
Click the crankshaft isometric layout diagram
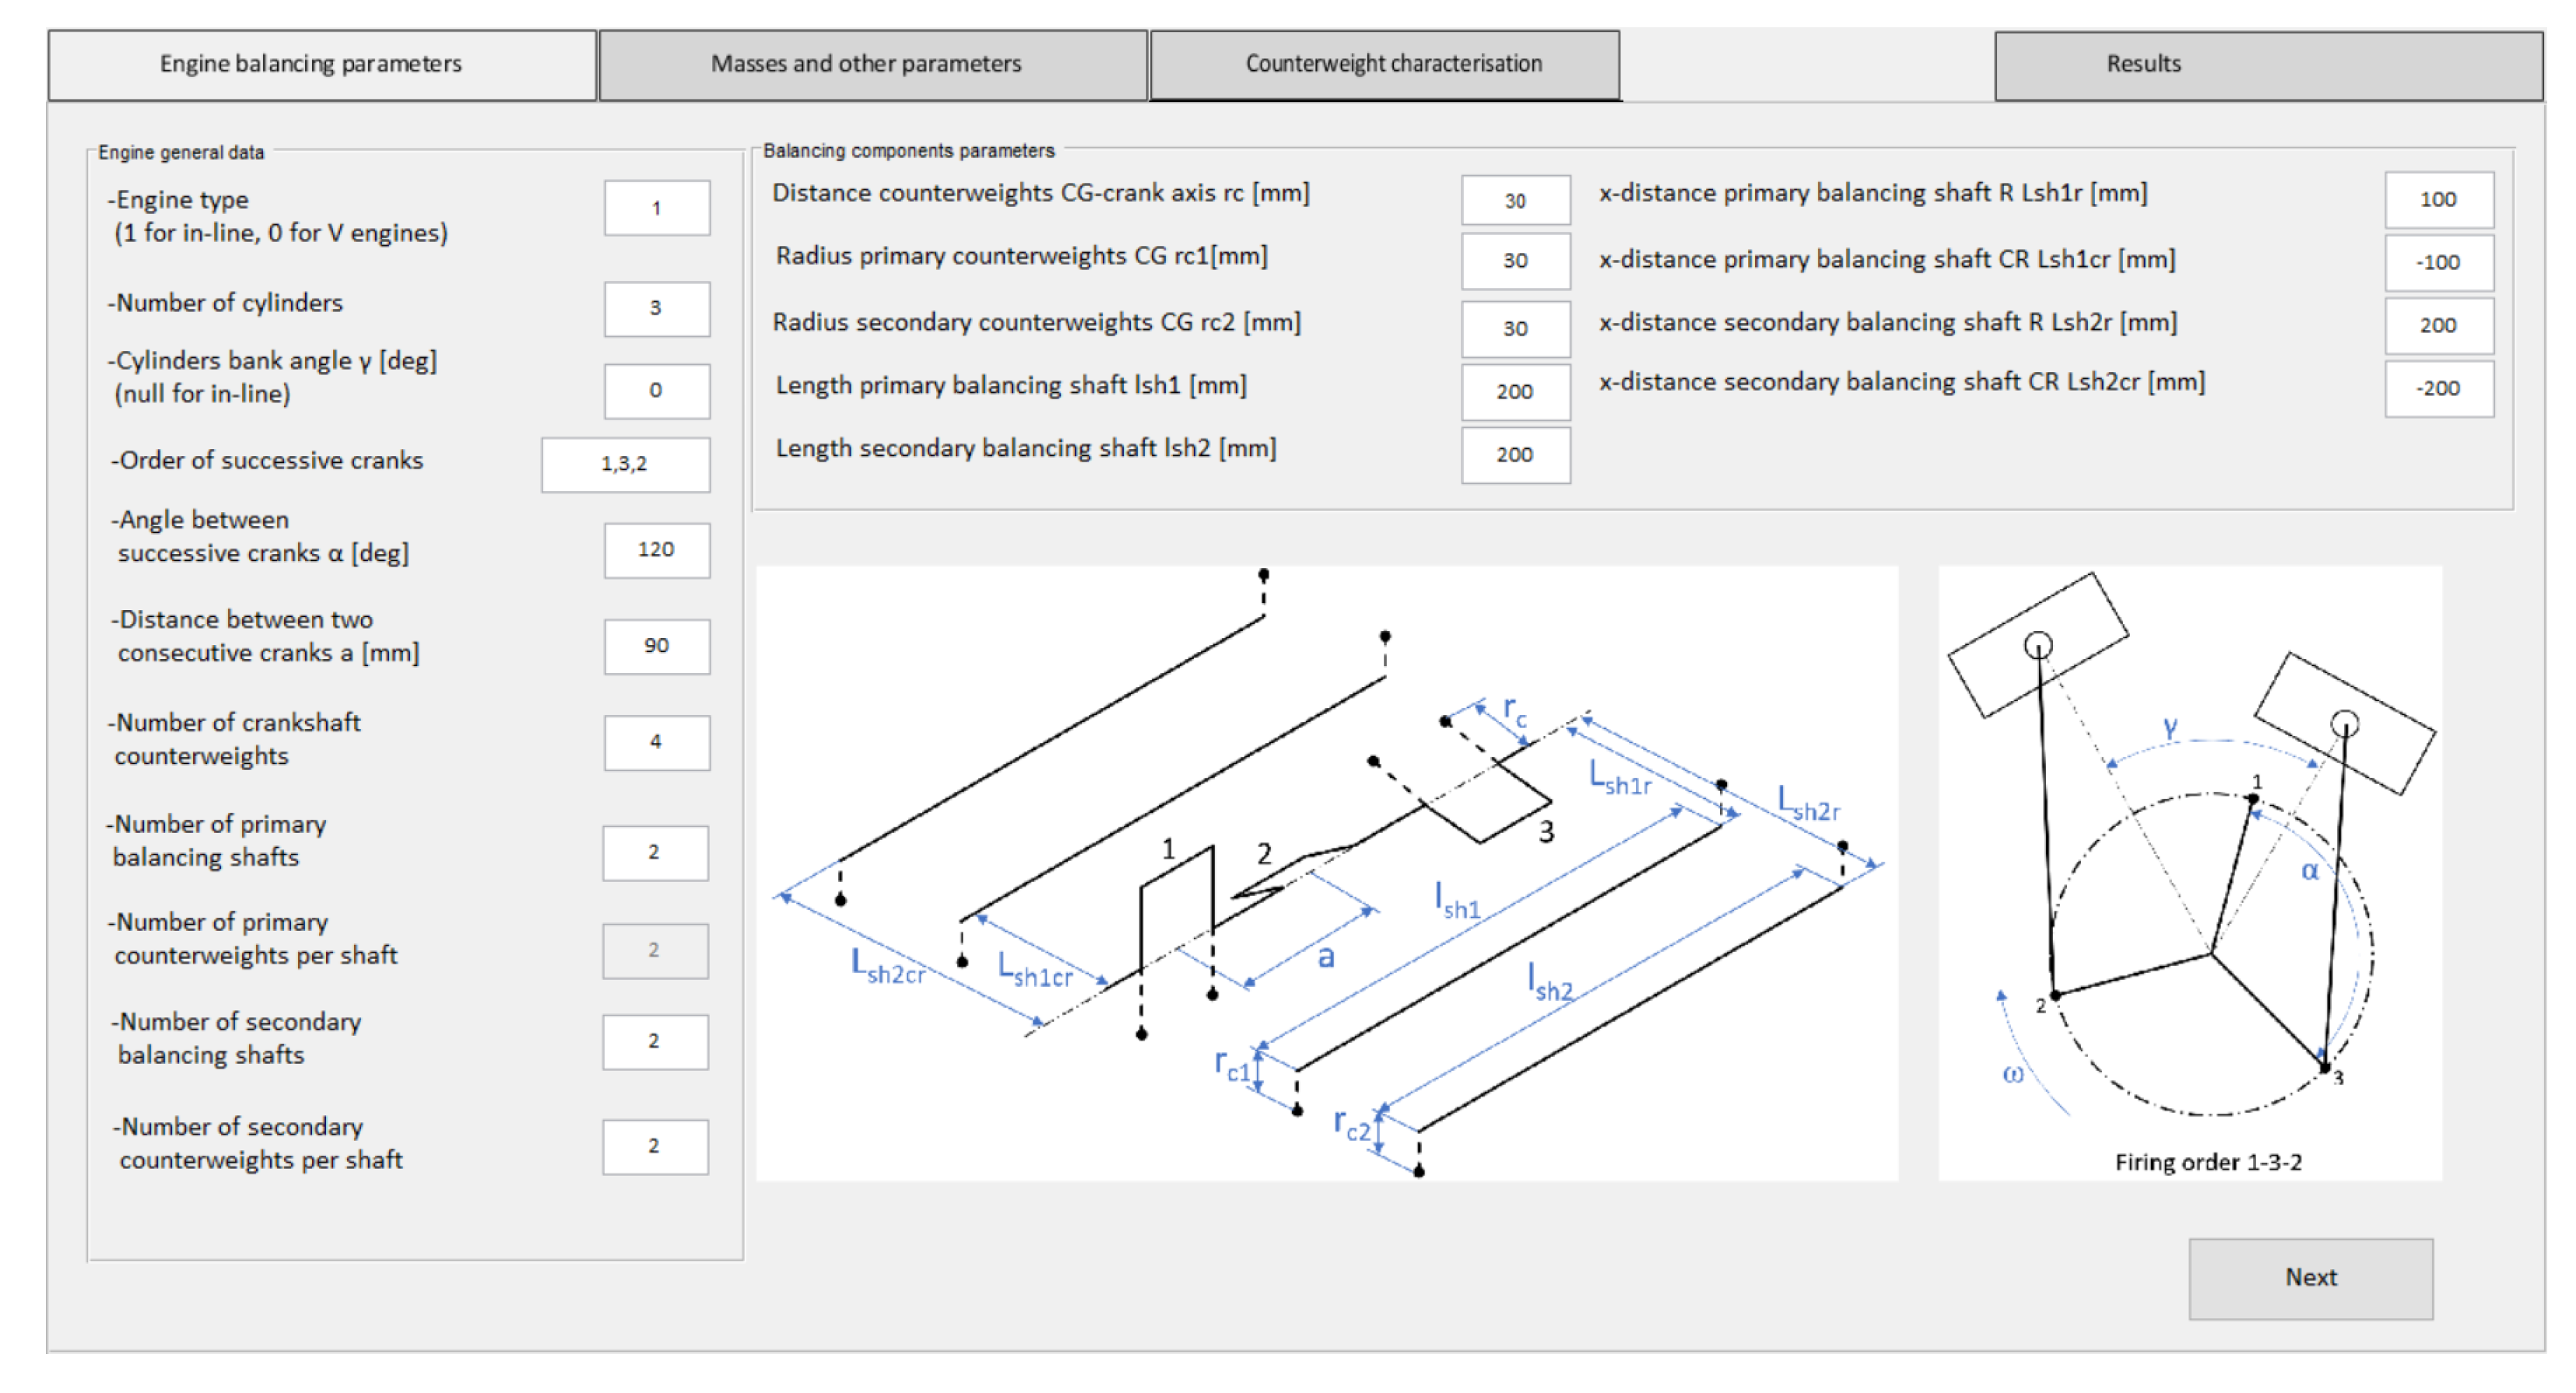1327,873
